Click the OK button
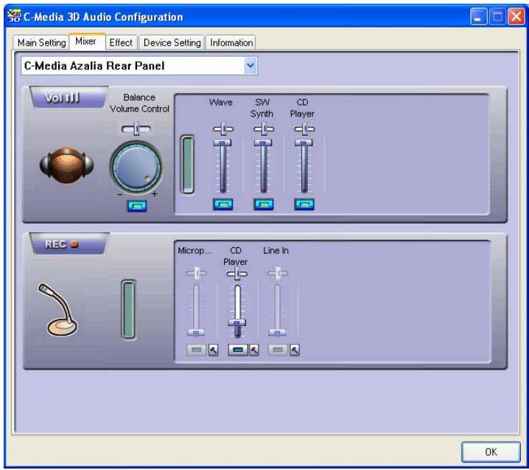This screenshot has height=470, width=529. tap(491, 452)
